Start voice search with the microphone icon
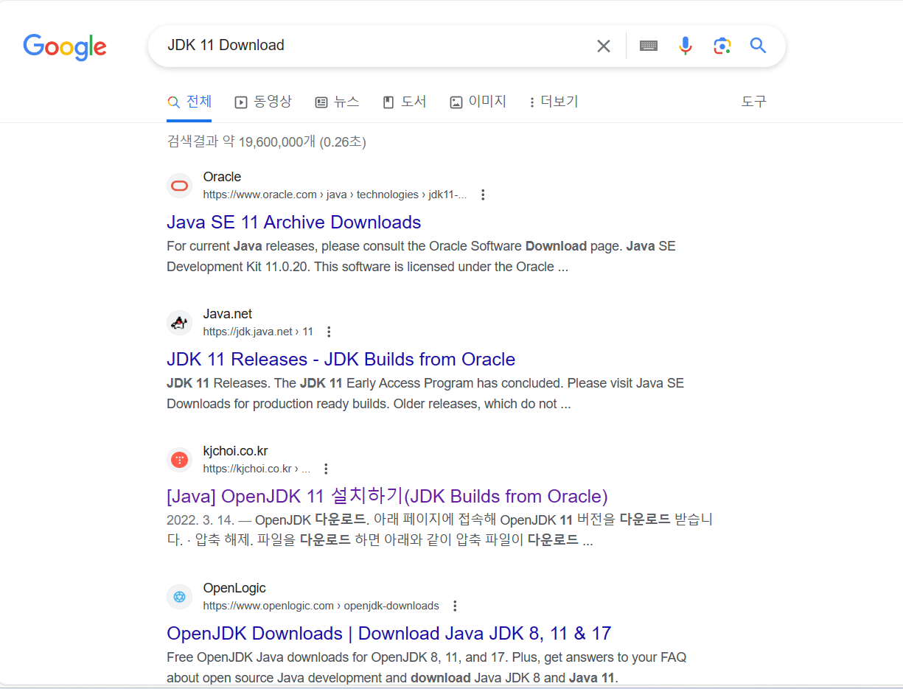The width and height of the screenshot is (903, 689). click(686, 46)
